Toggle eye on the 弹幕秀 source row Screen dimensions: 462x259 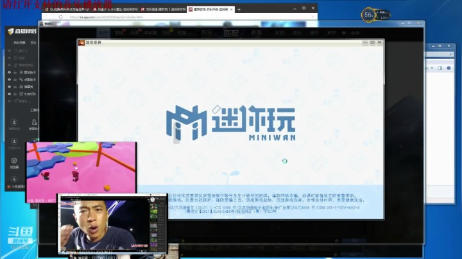(10, 87)
